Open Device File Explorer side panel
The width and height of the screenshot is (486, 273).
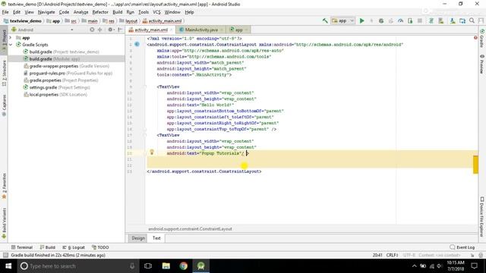[482, 216]
